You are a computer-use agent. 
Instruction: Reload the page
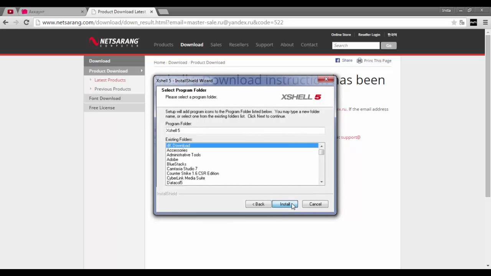[26, 23]
